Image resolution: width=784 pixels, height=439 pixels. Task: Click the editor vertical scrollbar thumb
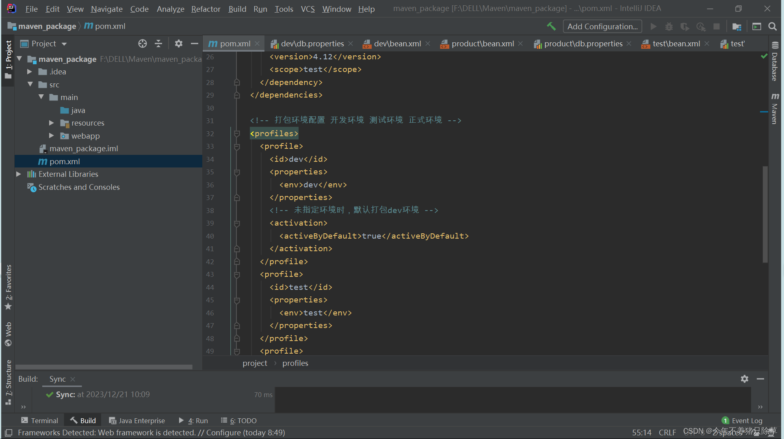pyautogui.click(x=765, y=214)
